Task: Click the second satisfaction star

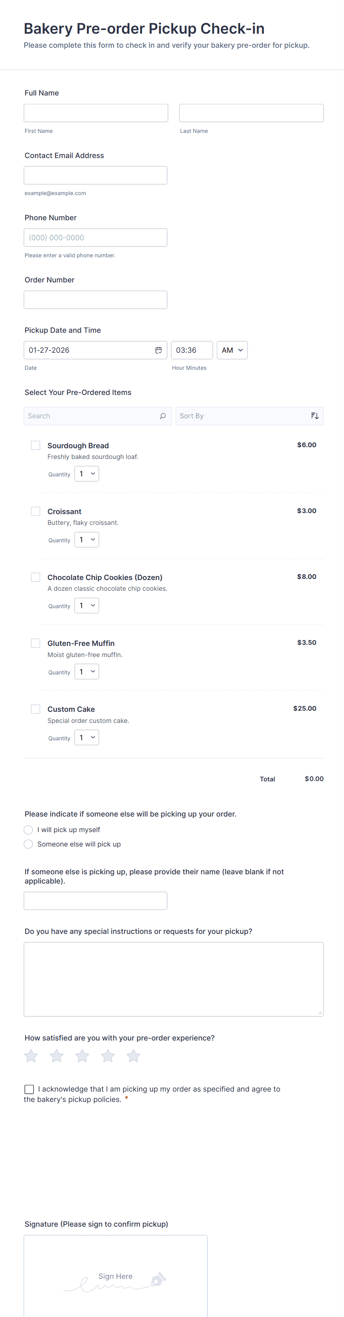Action: click(57, 1056)
